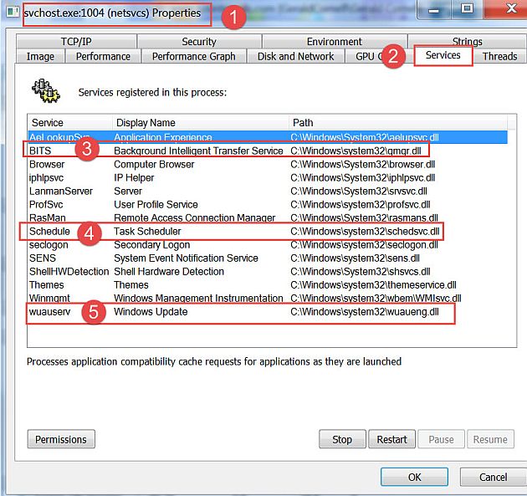Click path C:\Windows\system32\qmgr.dll
527x496 pixels.
[x=356, y=151]
